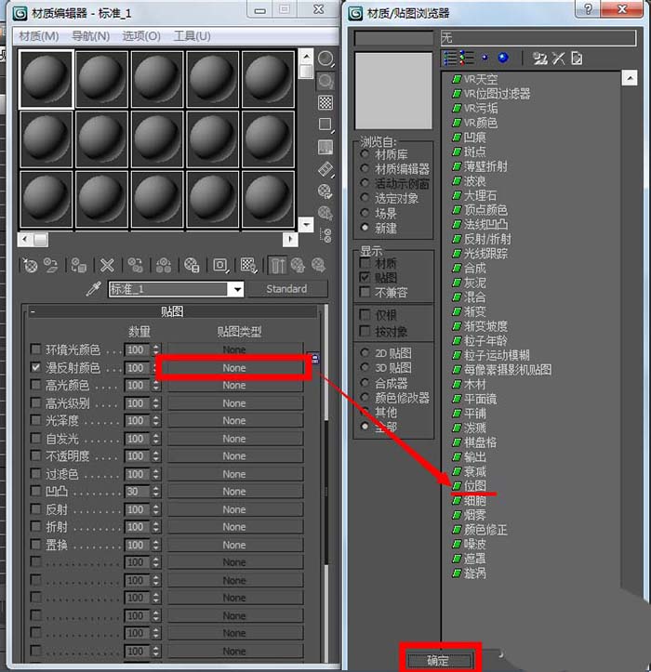Toggle Show End Result icon
This screenshot has width=651, height=672.
[x=277, y=265]
